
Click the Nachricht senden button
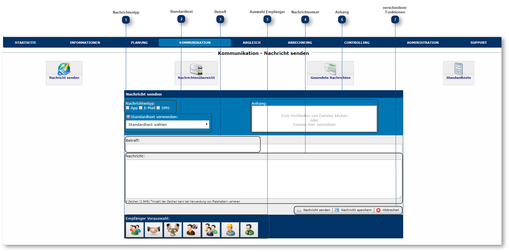click(314, 210)
